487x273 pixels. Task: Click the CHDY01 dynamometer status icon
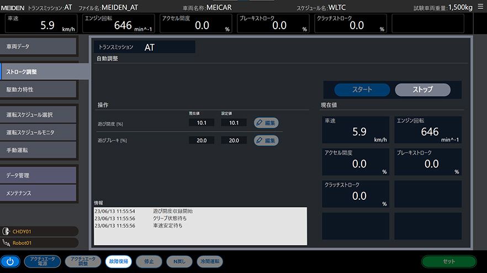6,231
